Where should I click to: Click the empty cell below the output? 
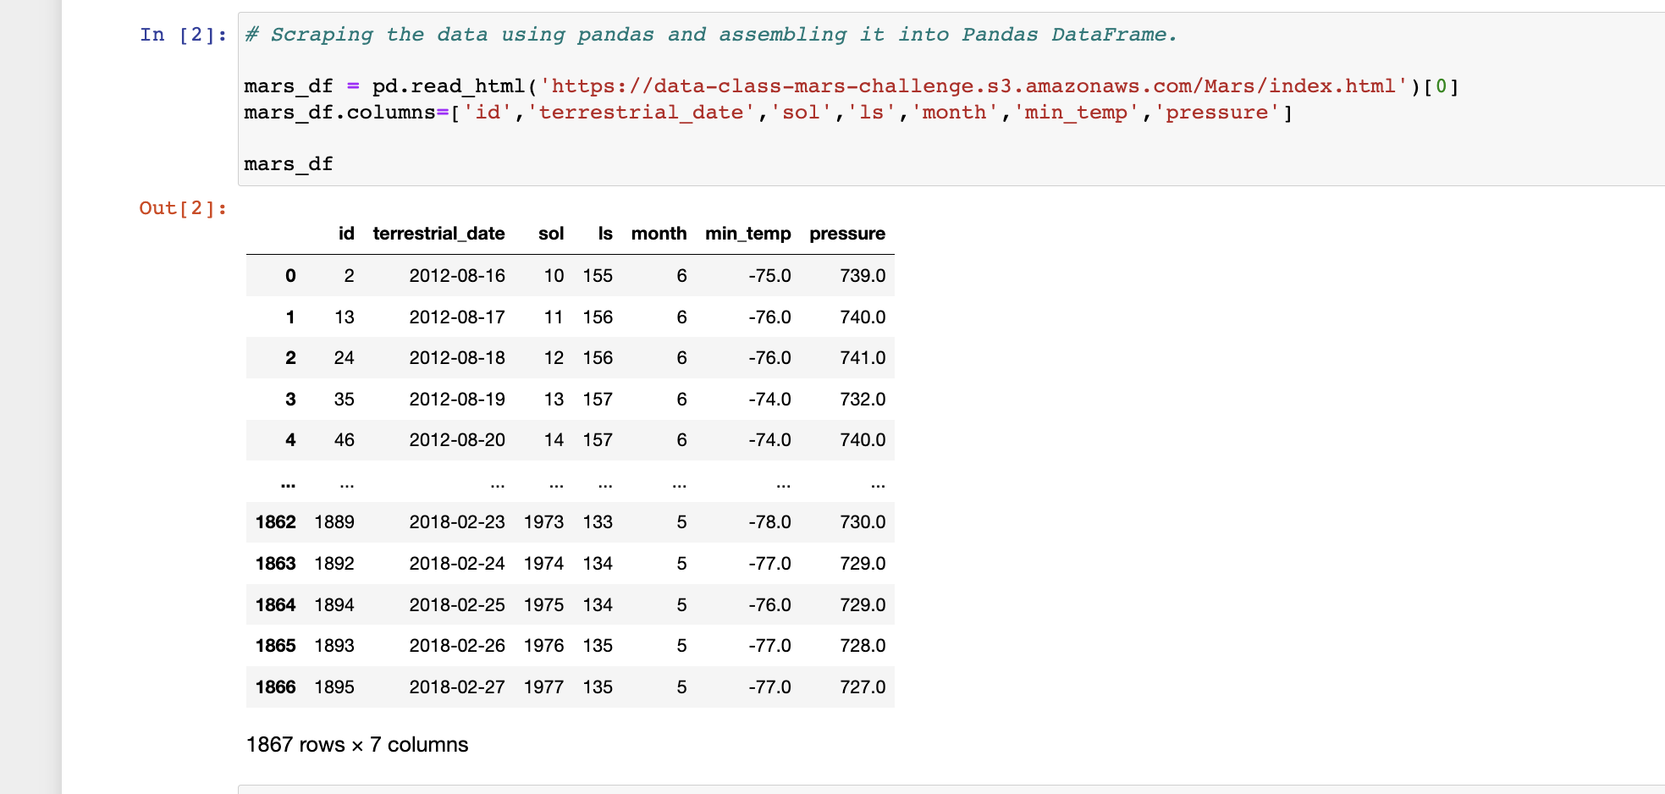click(x=762, y=787)
